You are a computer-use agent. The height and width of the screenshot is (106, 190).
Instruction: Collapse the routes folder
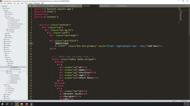[3, 85]
